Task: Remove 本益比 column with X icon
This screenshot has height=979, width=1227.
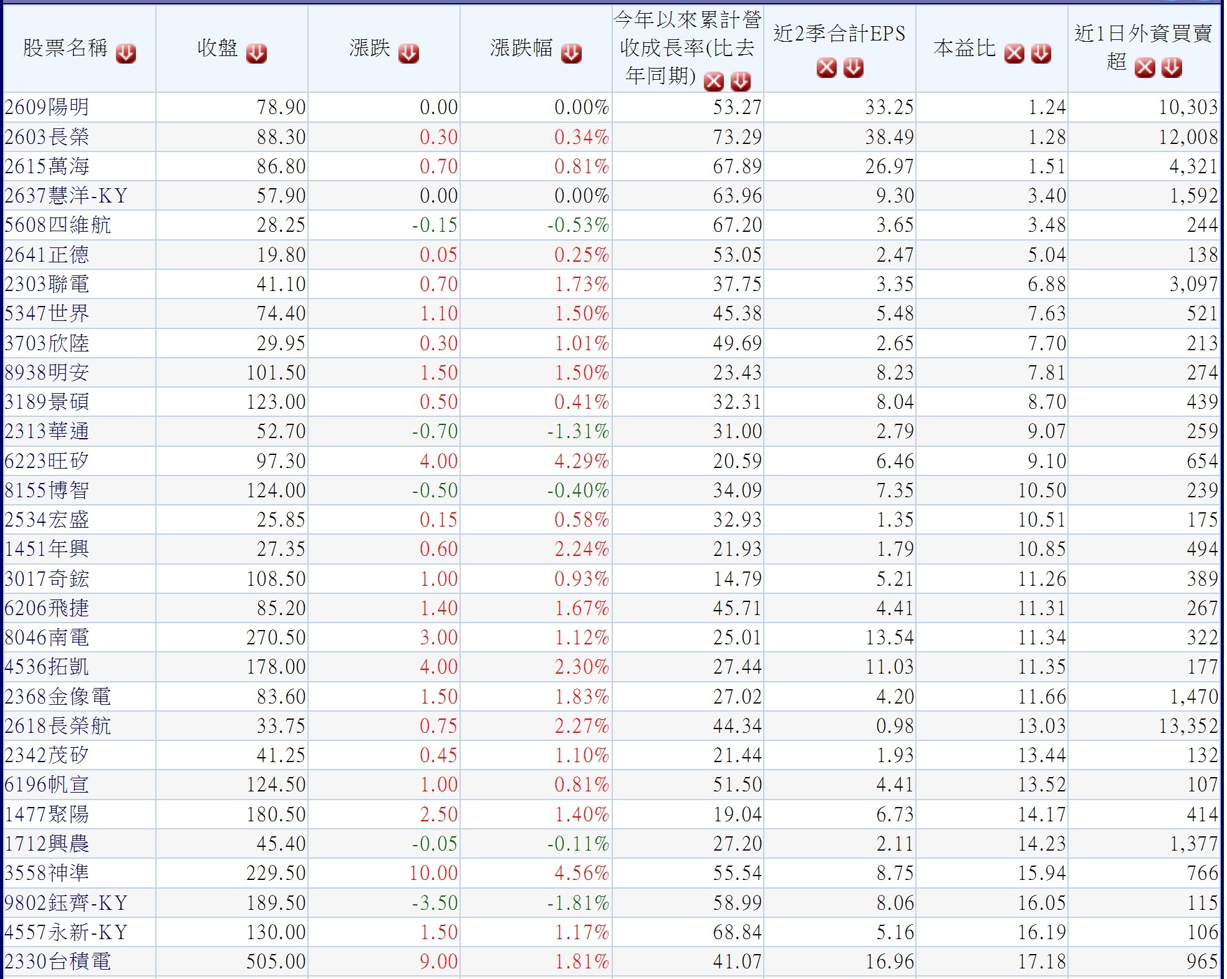Action: (x=1014, y=54)
